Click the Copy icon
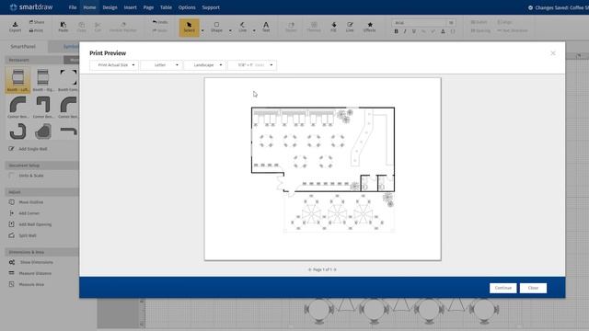 tap(82, 27)
